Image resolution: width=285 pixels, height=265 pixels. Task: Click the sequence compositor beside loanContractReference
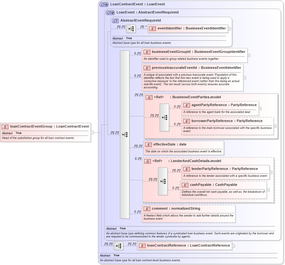[x=118, y=246]
